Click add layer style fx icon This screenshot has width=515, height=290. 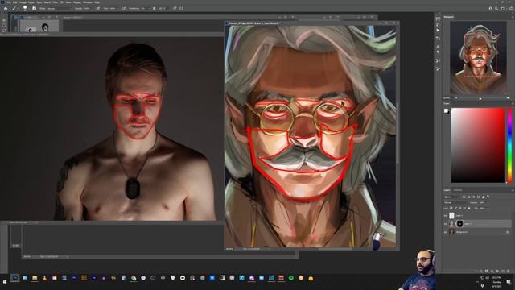(x=481, y=271)
